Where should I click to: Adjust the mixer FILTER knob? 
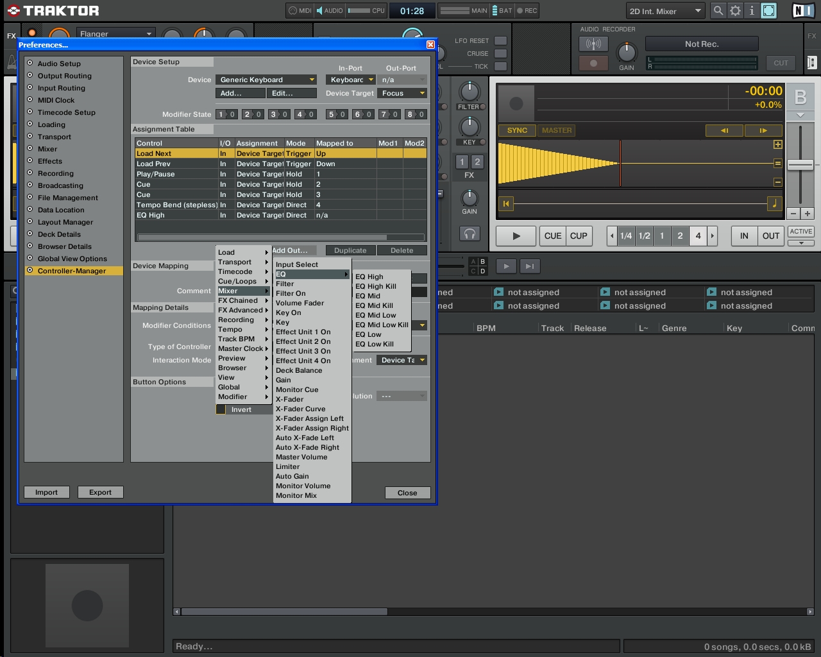click(x=470, y=91)
